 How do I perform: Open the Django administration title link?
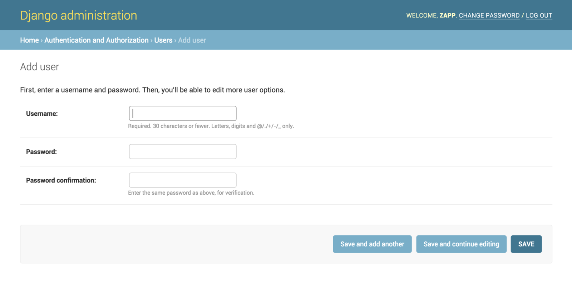[79, 15]
